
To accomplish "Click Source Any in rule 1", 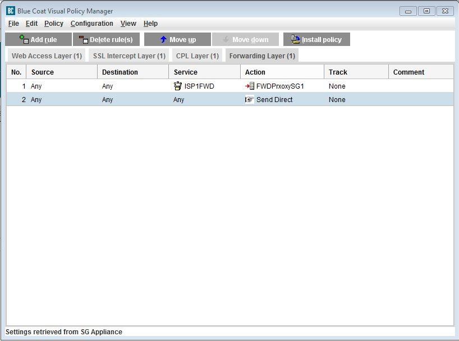I will (x=36, y=86).
